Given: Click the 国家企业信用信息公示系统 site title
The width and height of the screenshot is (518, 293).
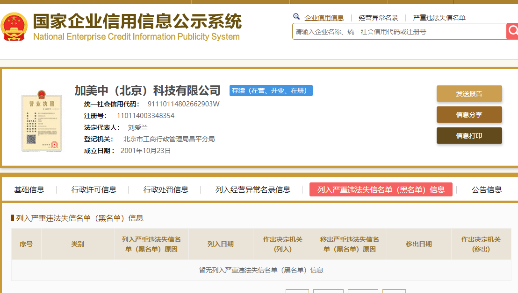Looking at the screenshot, I should (x=137, y=21).
